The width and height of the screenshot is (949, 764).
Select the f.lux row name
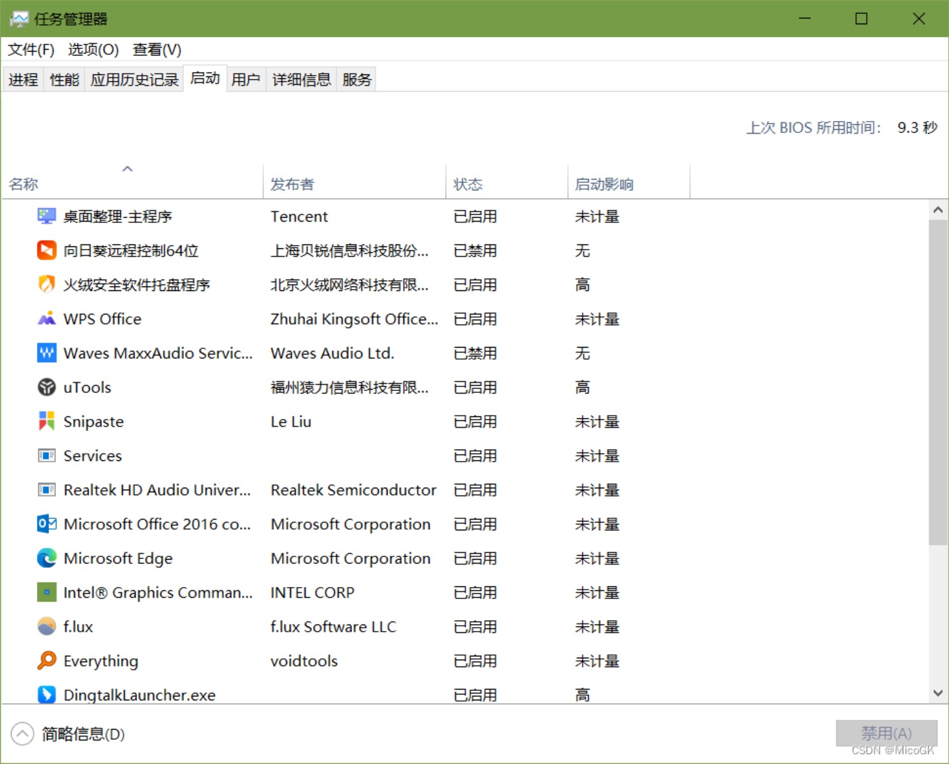78,626
